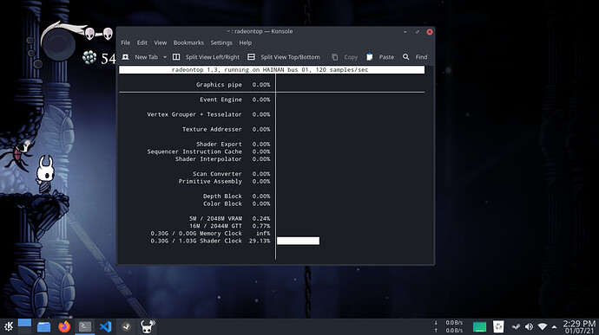The width and height of the screenshot is (599, 335).
Task: Open Visual Studio Code from taskbar
Action: click(105, 326)
